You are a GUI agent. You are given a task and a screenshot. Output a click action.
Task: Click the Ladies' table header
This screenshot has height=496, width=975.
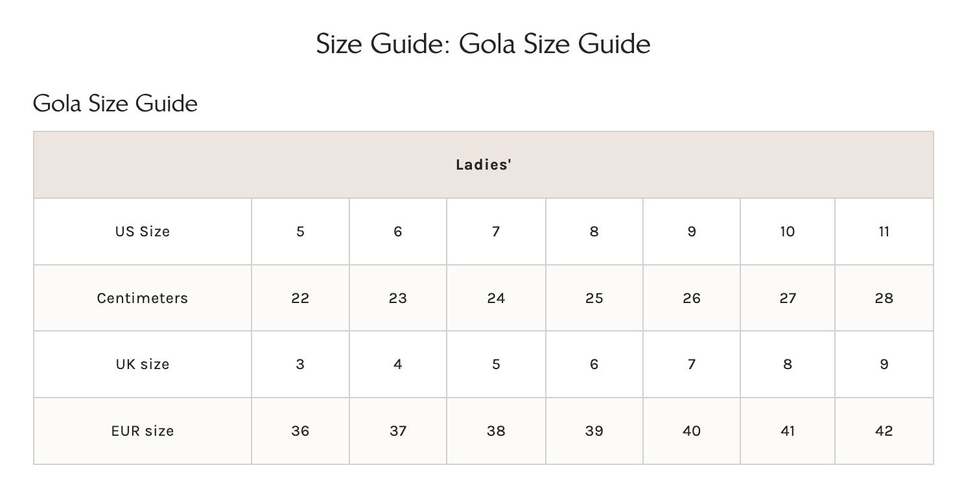tap(484, 164)
